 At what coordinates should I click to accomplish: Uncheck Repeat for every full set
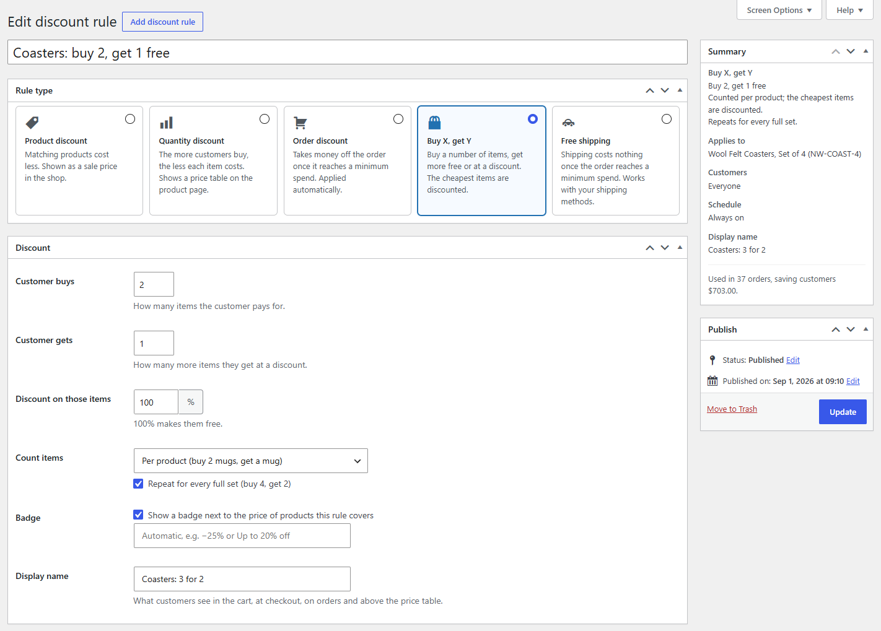pyautogui.click(x=138, y=484)
